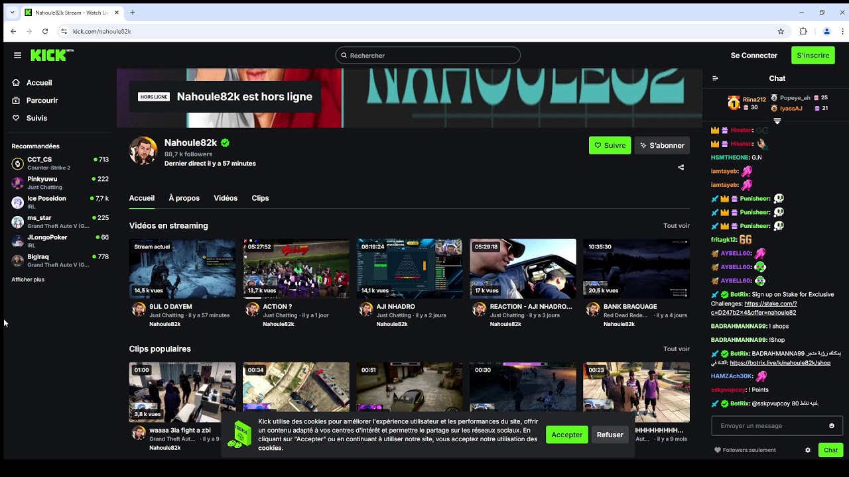Open the 06:19:24 video thumbnail
The height and width of the screenshot is (477, 849).
coord(410,268)
